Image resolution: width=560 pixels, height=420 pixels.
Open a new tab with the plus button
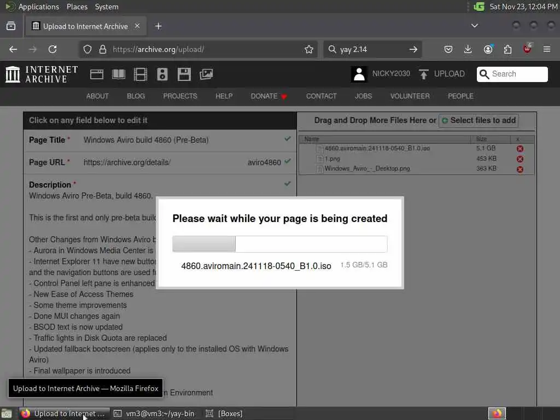tap(158, 26)
